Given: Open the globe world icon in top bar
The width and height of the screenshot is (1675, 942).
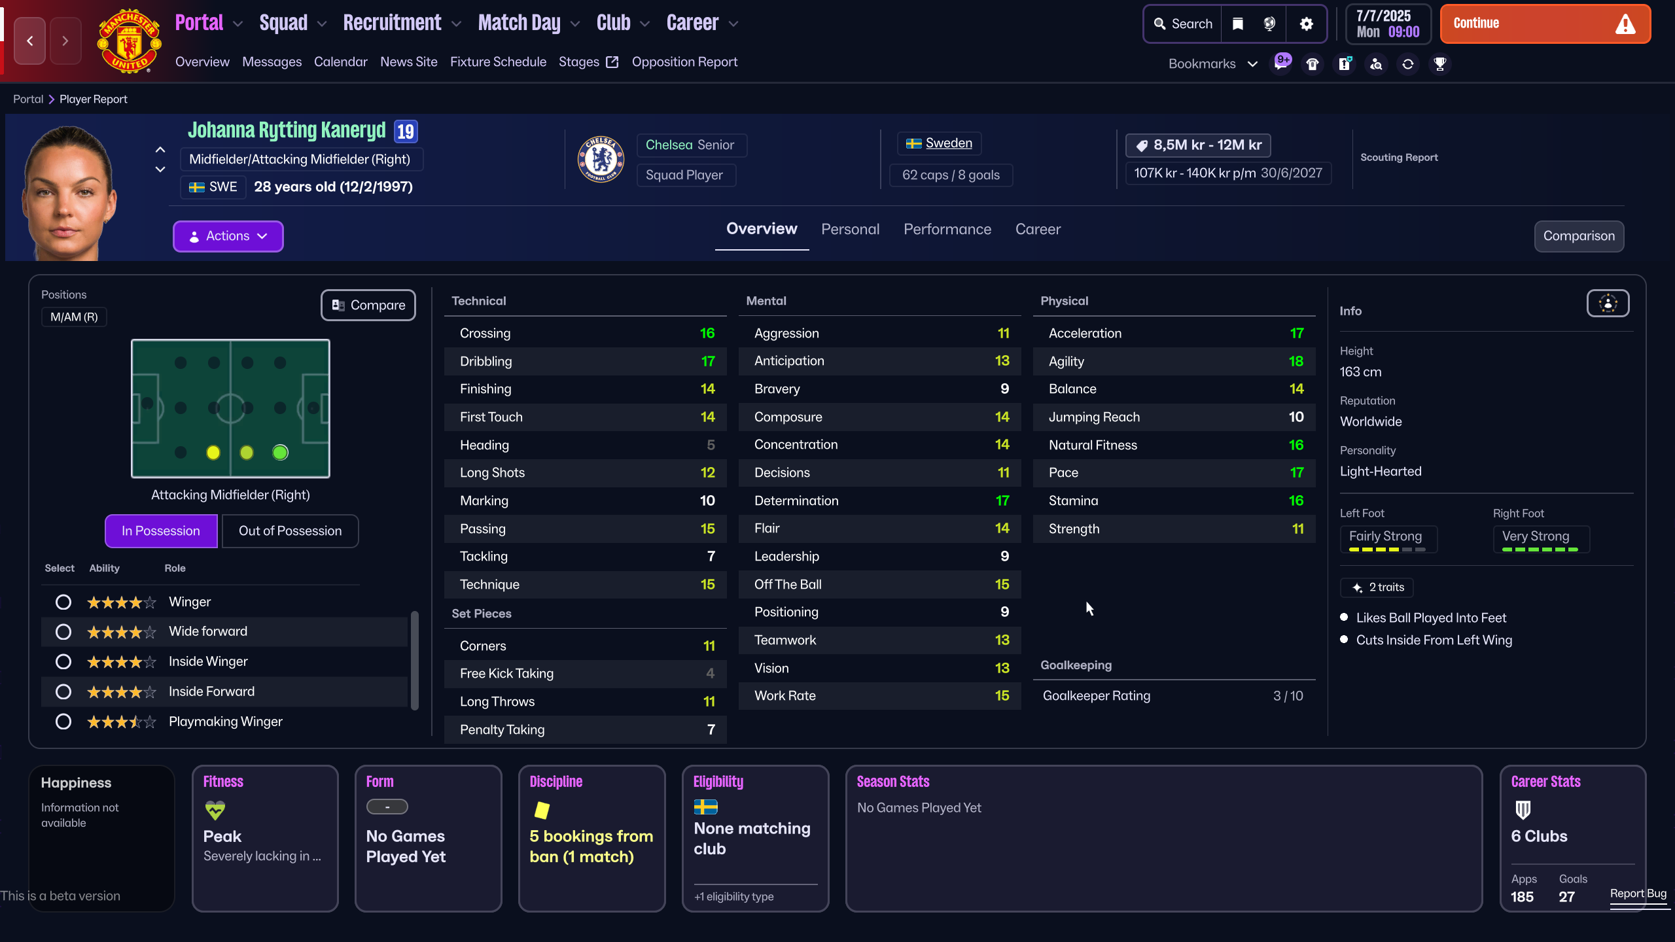Looking at the screenshot, I should tap(1269, 24).
